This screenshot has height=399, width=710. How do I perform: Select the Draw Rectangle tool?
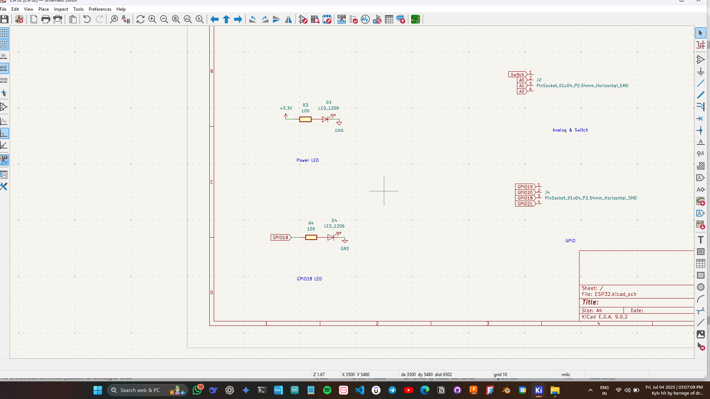(x=700, y=275)
